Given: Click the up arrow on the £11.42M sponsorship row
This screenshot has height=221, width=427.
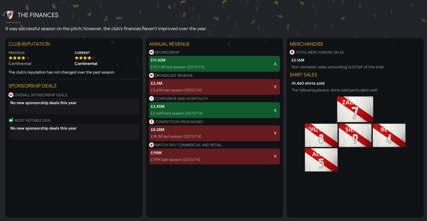Looking at the screenshot, I should [x=275, y=64].
